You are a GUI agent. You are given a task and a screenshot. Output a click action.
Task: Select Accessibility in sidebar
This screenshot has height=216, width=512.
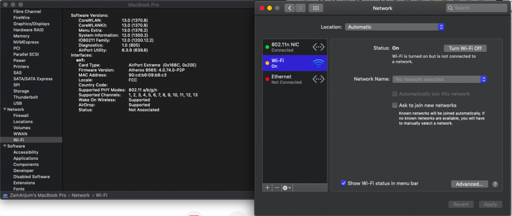click(x=26, y=152)
